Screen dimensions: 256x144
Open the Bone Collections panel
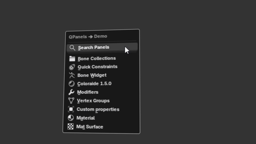tap(96, 58)
